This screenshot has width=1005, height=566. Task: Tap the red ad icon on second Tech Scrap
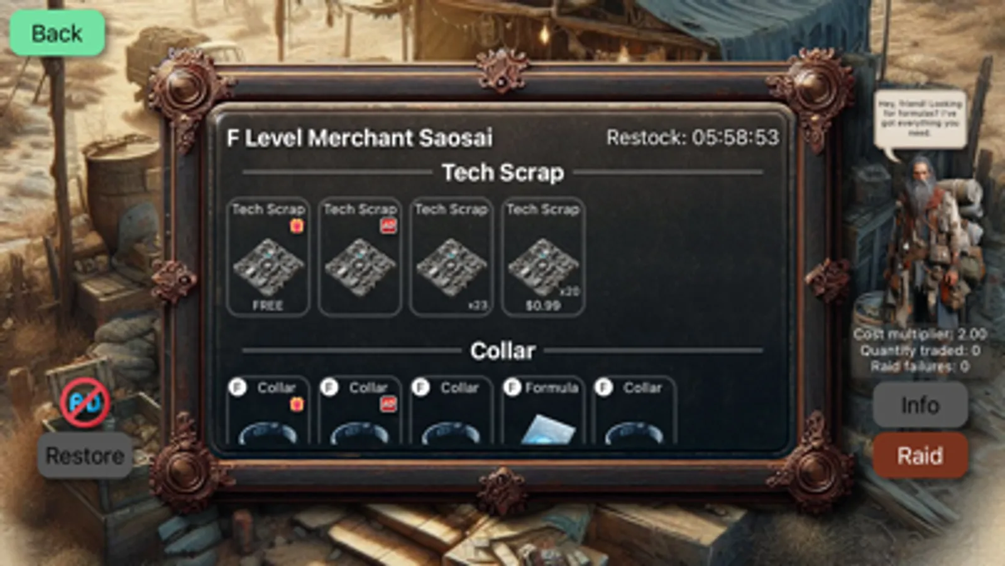(x=388, y=226)
